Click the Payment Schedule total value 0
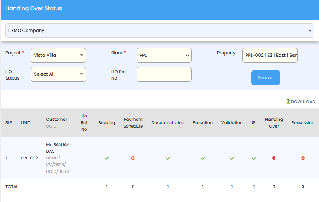The width and height of the screenshot is (319, 202). tap(133, 187)
